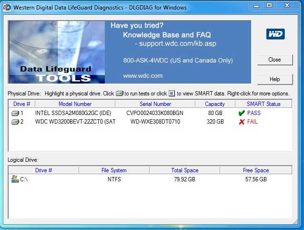The height and width of the screenshot is (230, 304).
Task: Click the Total Space column header
Action: (185, 170)
